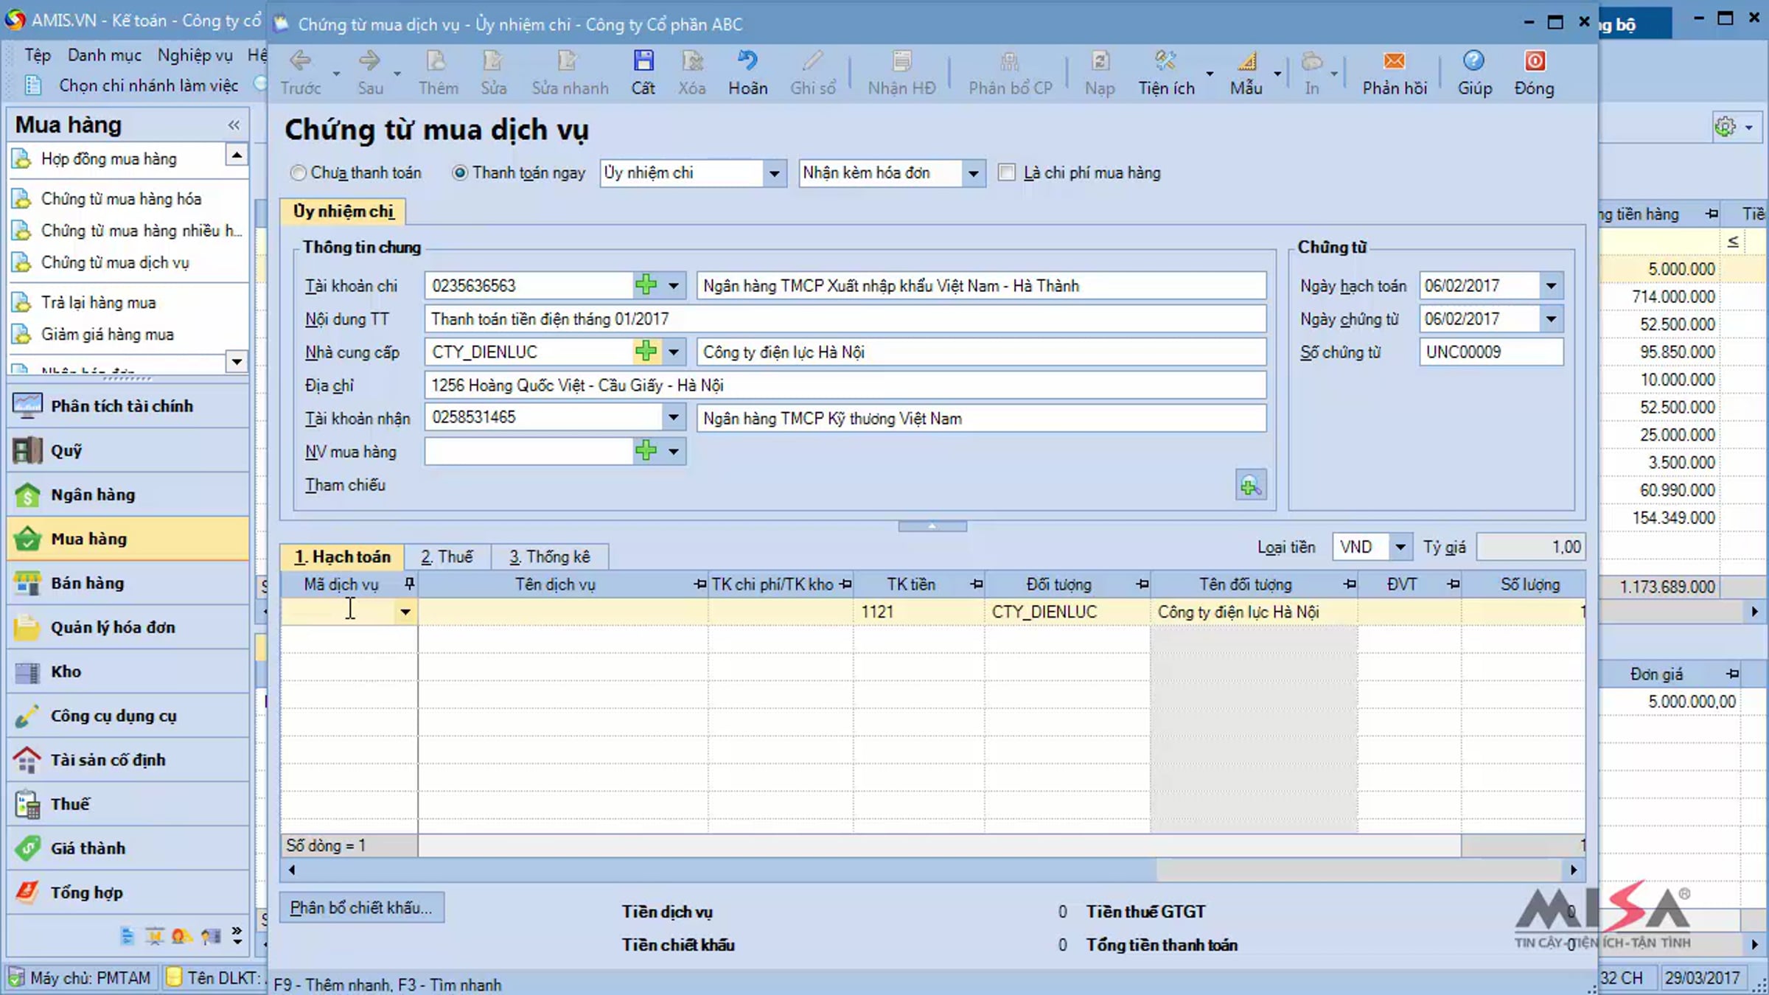The image size is (1769, 995).
Task: Click the Hoãn (undo) toolbar icon
Action: coord(747,61)
